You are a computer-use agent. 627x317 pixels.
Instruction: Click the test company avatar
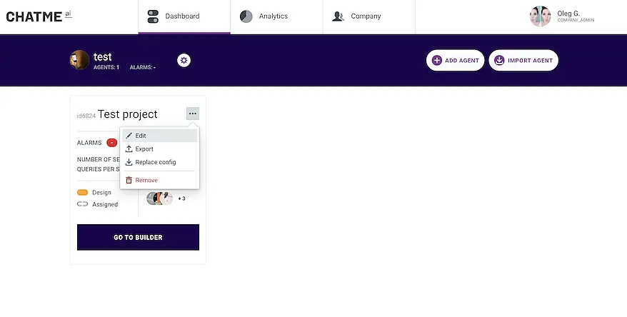point(79,60)
